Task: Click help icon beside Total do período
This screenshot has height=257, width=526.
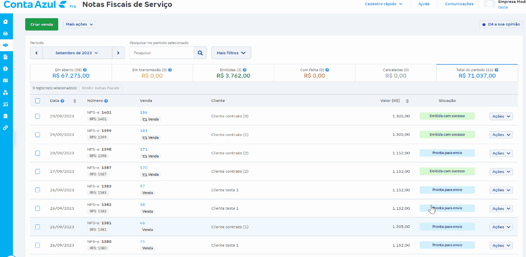Action: coord(496,70)
